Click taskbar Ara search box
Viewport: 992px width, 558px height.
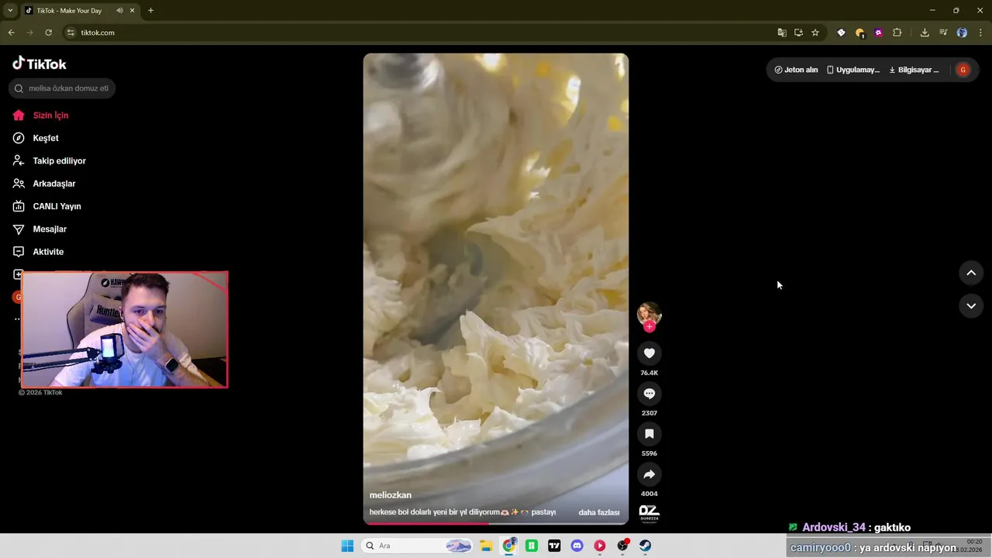click(417, 546)
